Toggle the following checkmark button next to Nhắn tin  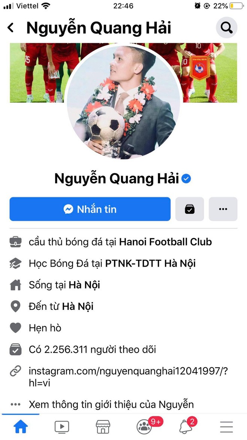[x=190, y=209]
